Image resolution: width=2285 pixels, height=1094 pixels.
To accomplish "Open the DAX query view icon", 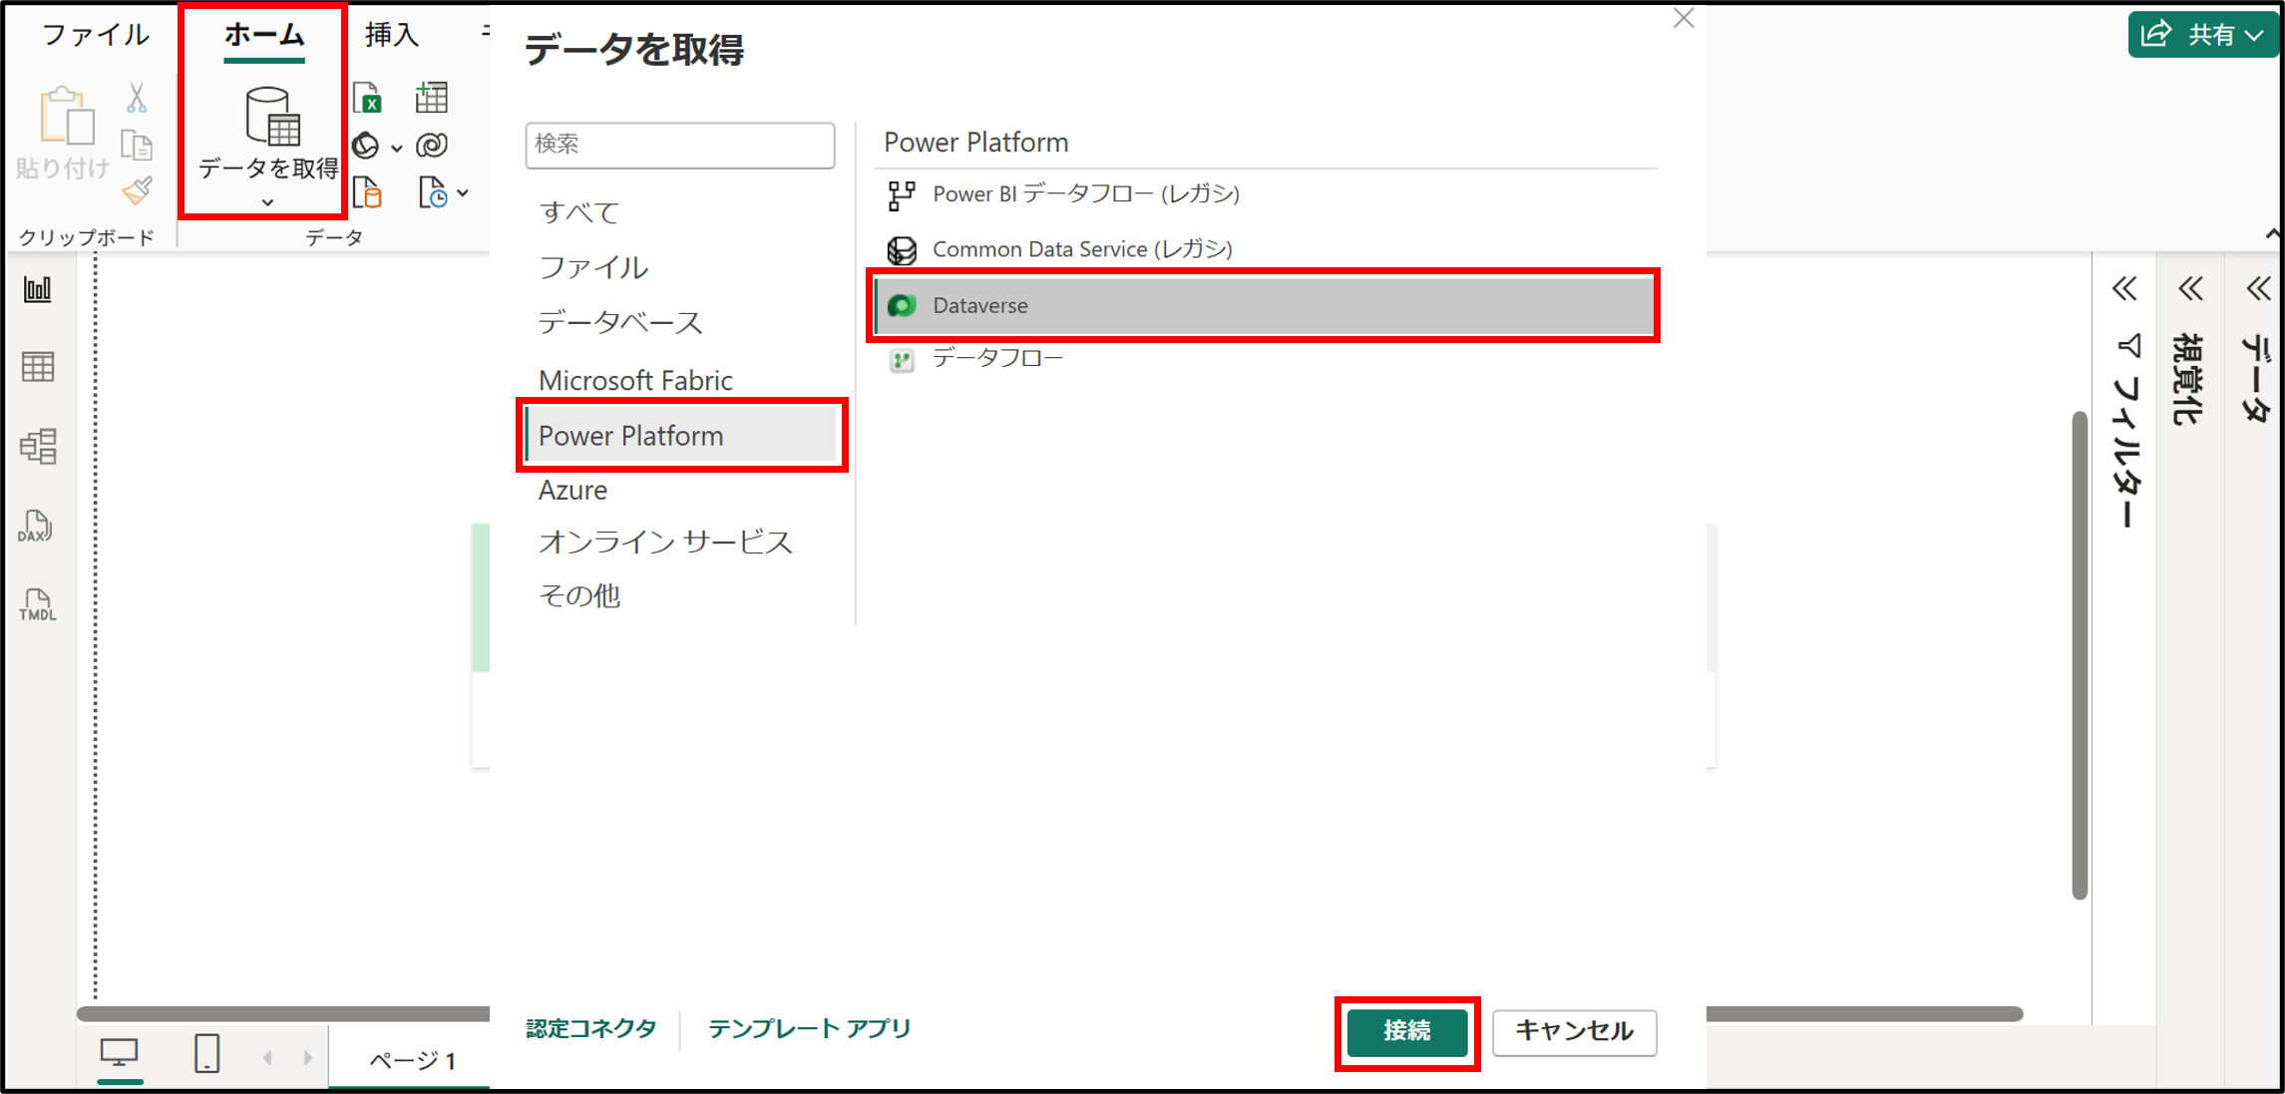I will 36,526.
